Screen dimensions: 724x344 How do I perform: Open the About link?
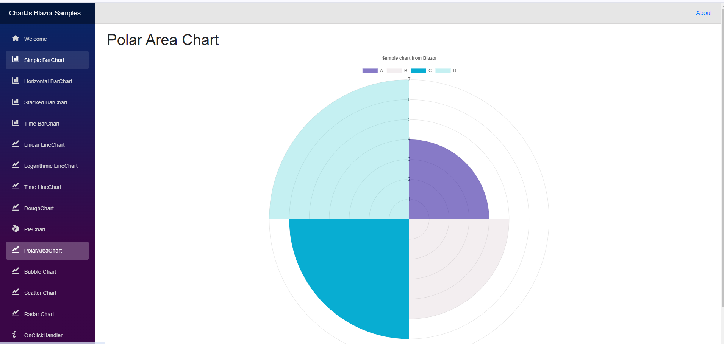coord(704,13)
